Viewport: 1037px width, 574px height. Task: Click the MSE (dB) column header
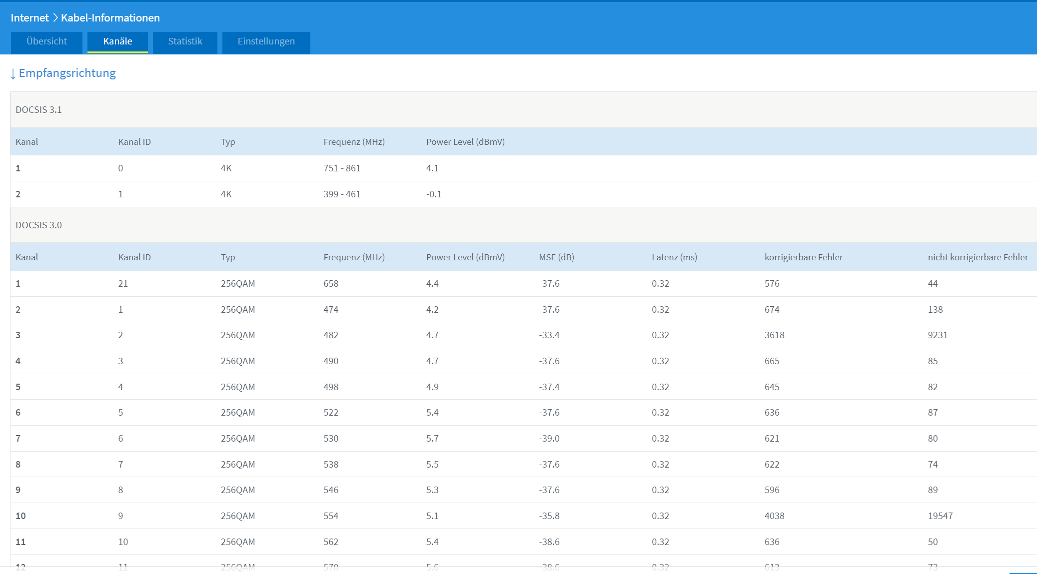(x=556, y=257)
